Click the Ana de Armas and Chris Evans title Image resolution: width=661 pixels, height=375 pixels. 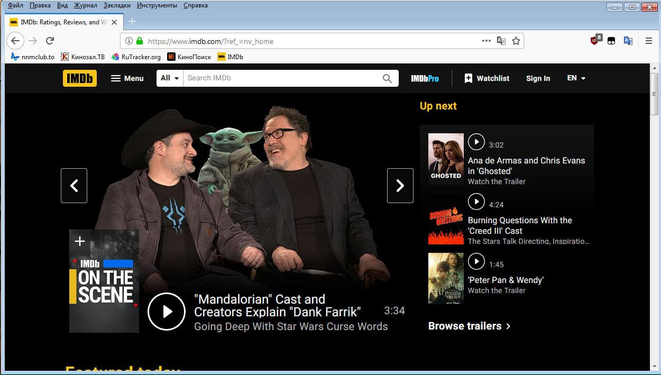(527, 166)
